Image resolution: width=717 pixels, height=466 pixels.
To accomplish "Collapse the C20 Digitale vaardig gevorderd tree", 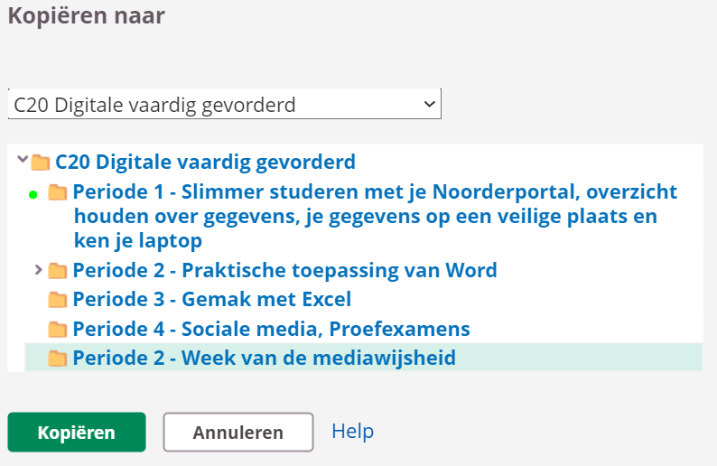I will pyautogui.click(x=22, y=161).
